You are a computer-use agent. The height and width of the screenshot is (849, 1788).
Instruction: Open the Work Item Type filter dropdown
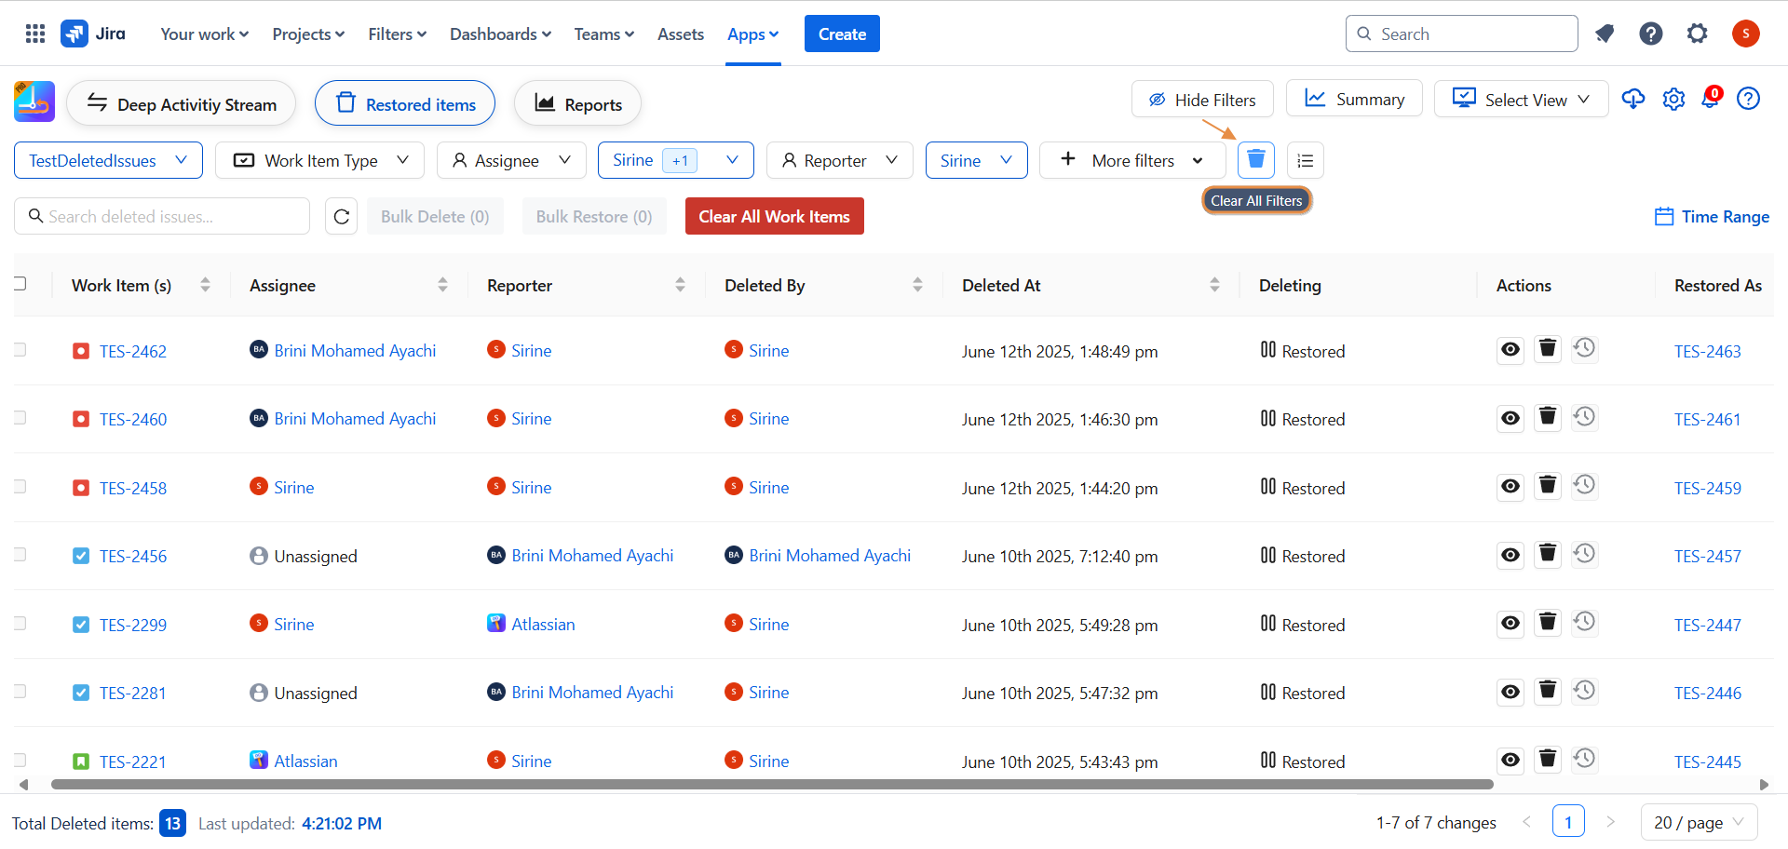pyautogui.click(x=319, y=160)
